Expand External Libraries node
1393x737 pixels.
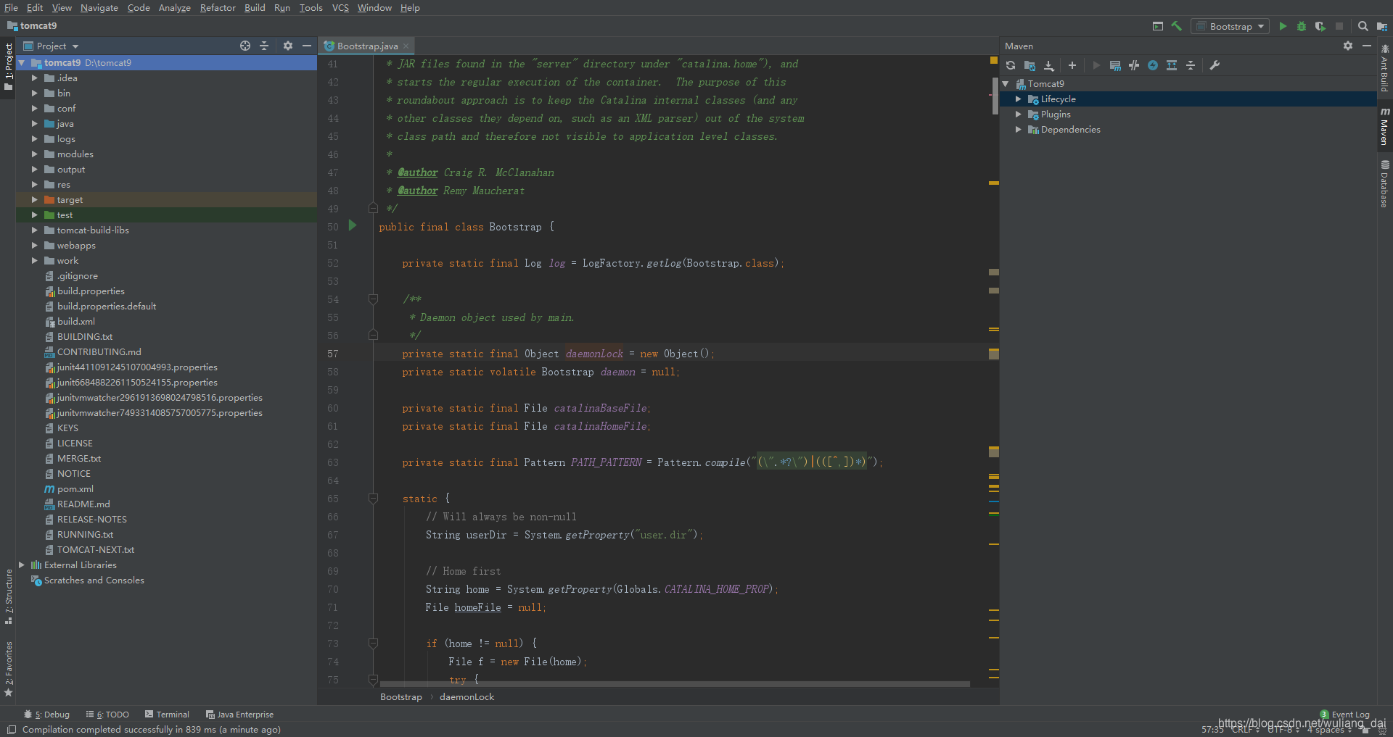(22, 565)
